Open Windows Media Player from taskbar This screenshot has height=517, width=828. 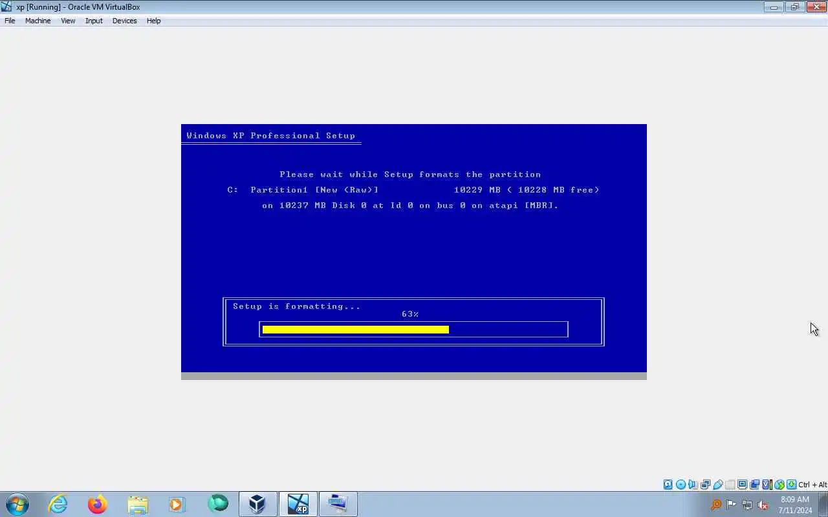[177, 504]
